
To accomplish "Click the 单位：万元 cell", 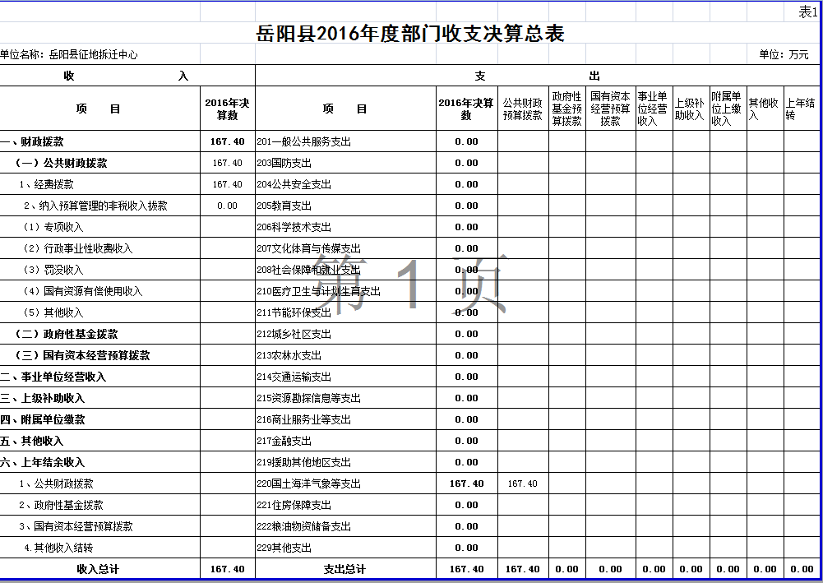I will 784,55.
